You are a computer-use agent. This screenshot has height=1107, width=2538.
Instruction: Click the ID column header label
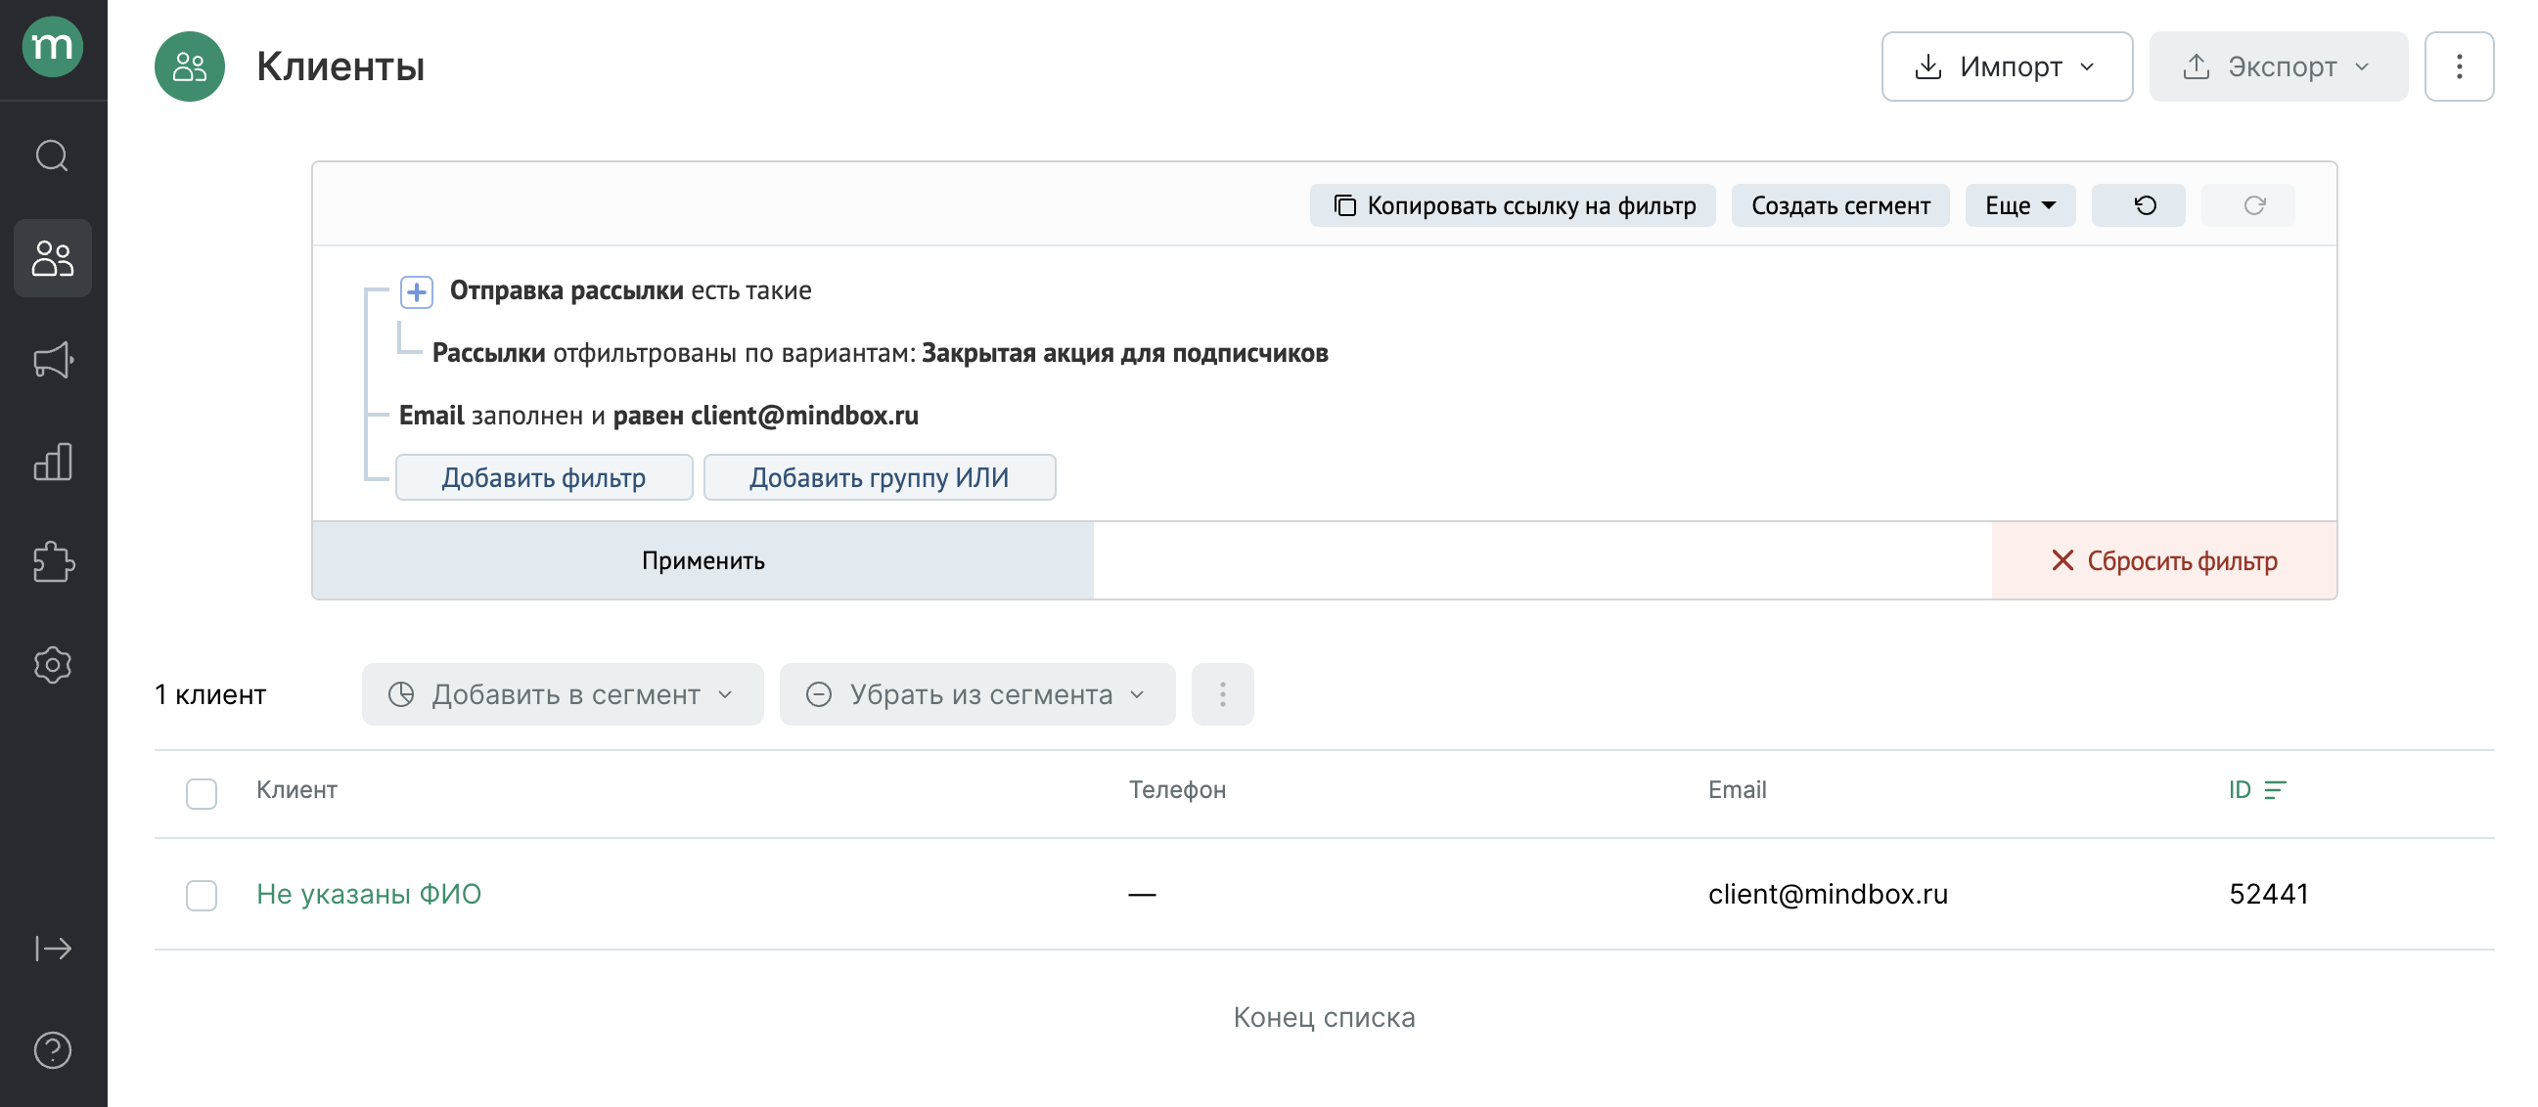click(x=2239, y=790)
